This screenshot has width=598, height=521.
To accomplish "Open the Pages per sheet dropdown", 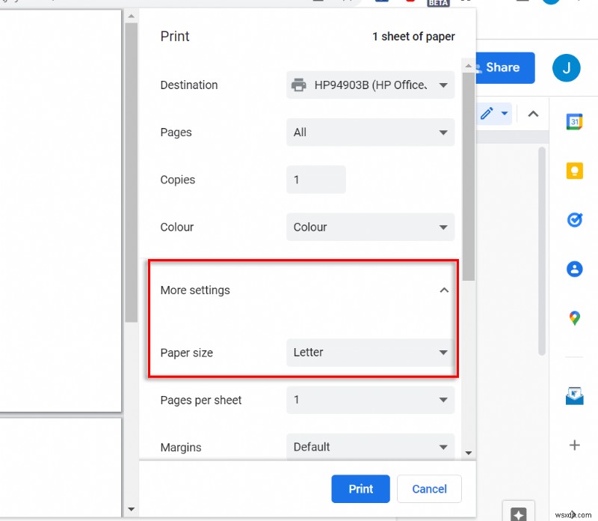I will [x=370, y=400].
